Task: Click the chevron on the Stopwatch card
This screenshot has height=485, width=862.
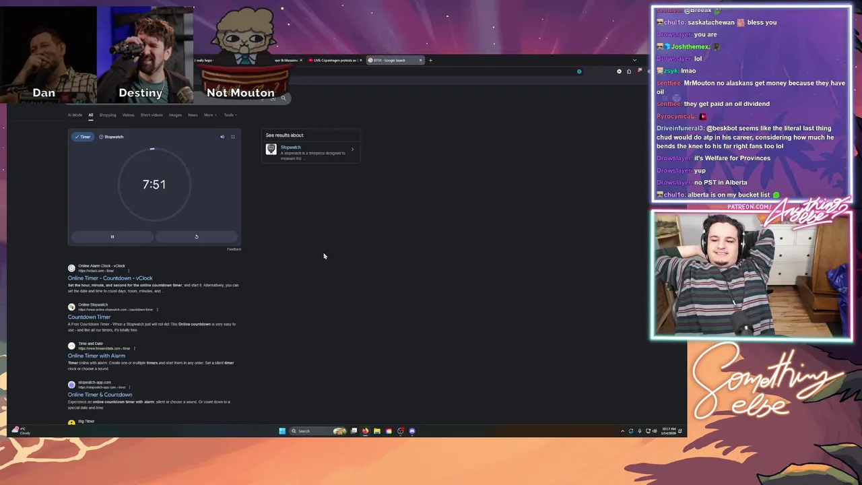Action: (352, 150)
